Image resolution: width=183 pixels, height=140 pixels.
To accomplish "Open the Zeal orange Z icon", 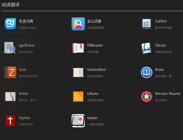I will [10, 72].
